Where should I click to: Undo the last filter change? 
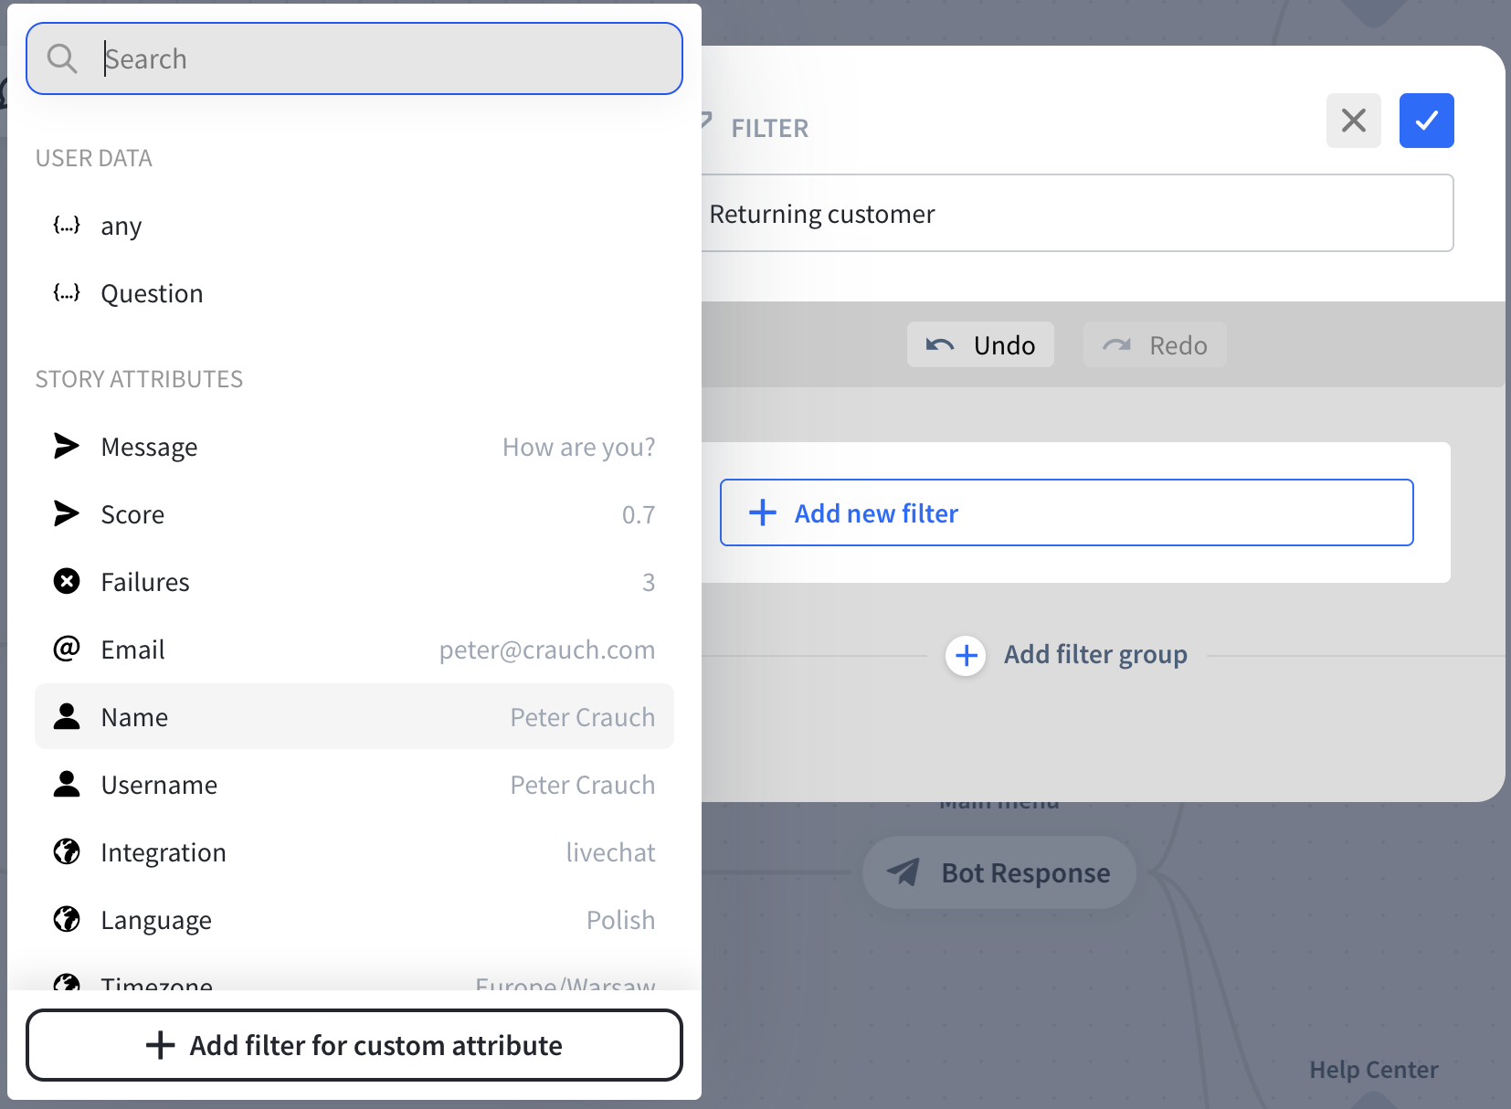pos(979,344)
